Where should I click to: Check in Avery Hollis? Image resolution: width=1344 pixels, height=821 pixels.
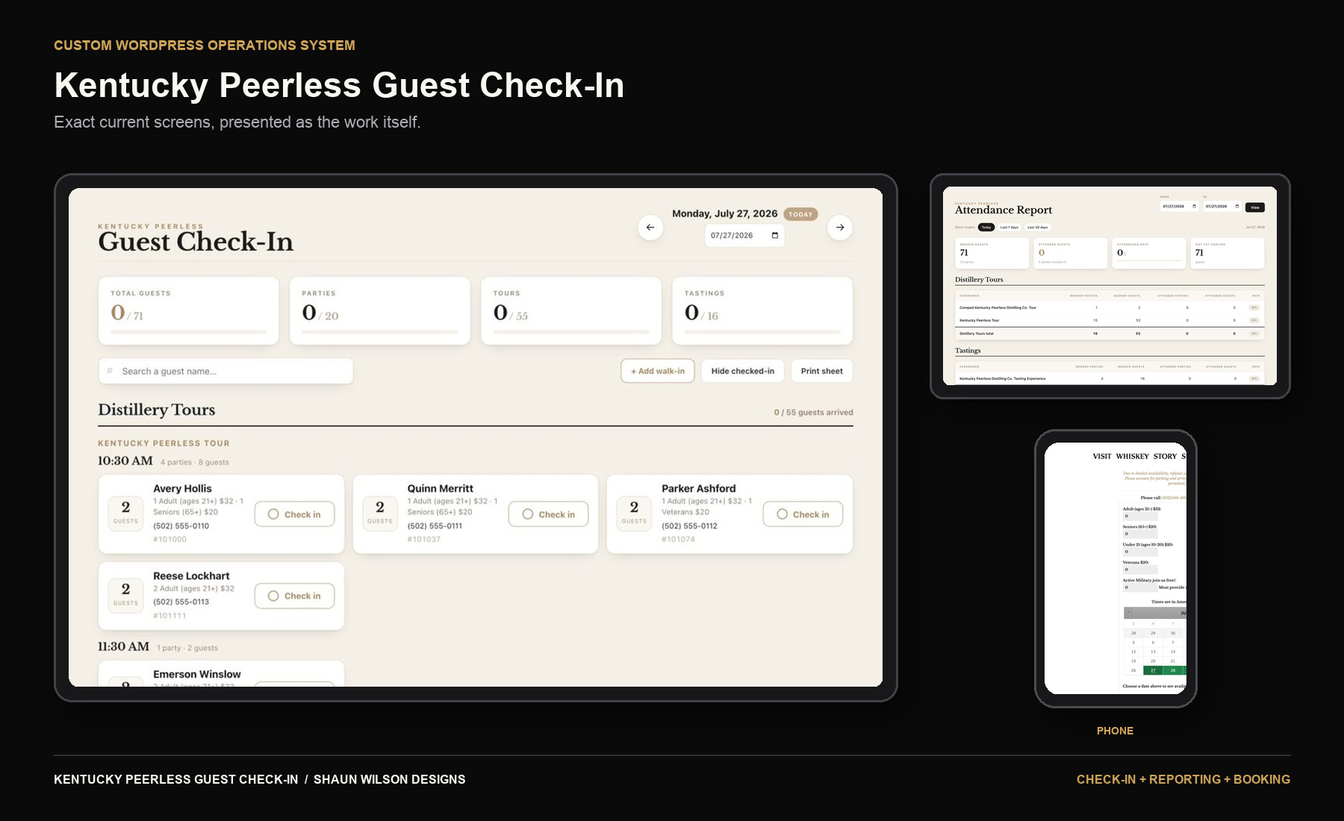tap(294, 514)
